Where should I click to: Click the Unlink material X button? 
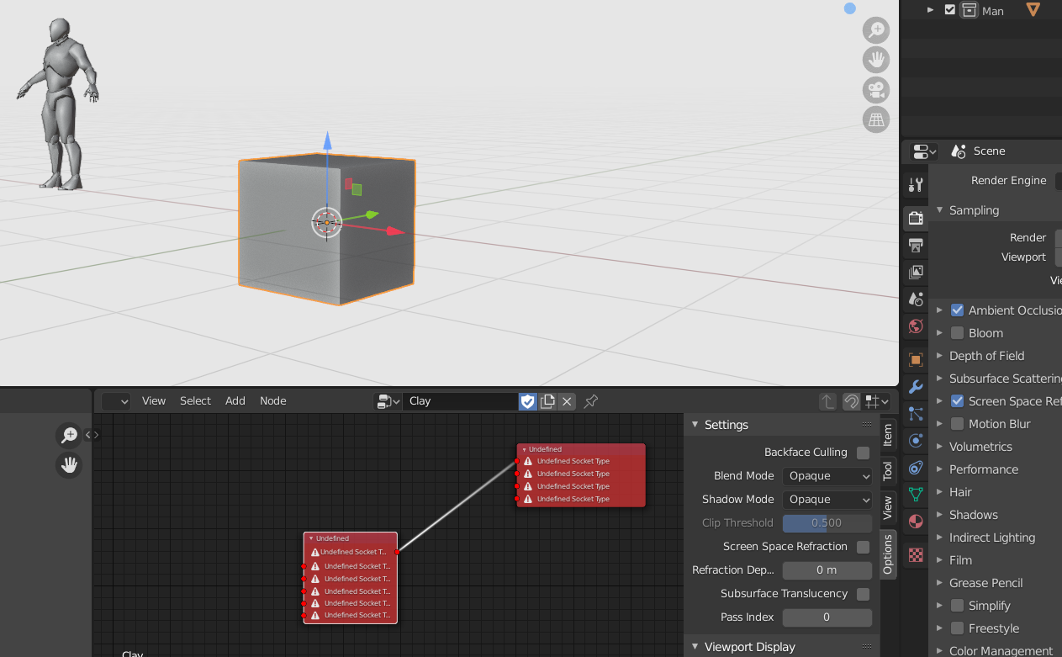click(x=567, y=401)
